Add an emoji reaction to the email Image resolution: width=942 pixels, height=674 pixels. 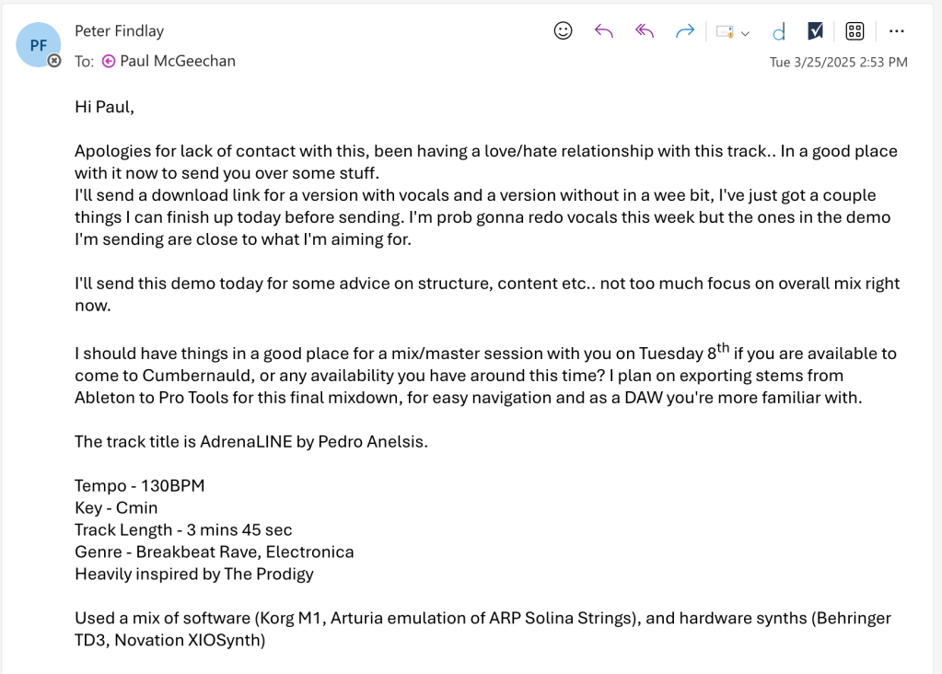[563, 31]
